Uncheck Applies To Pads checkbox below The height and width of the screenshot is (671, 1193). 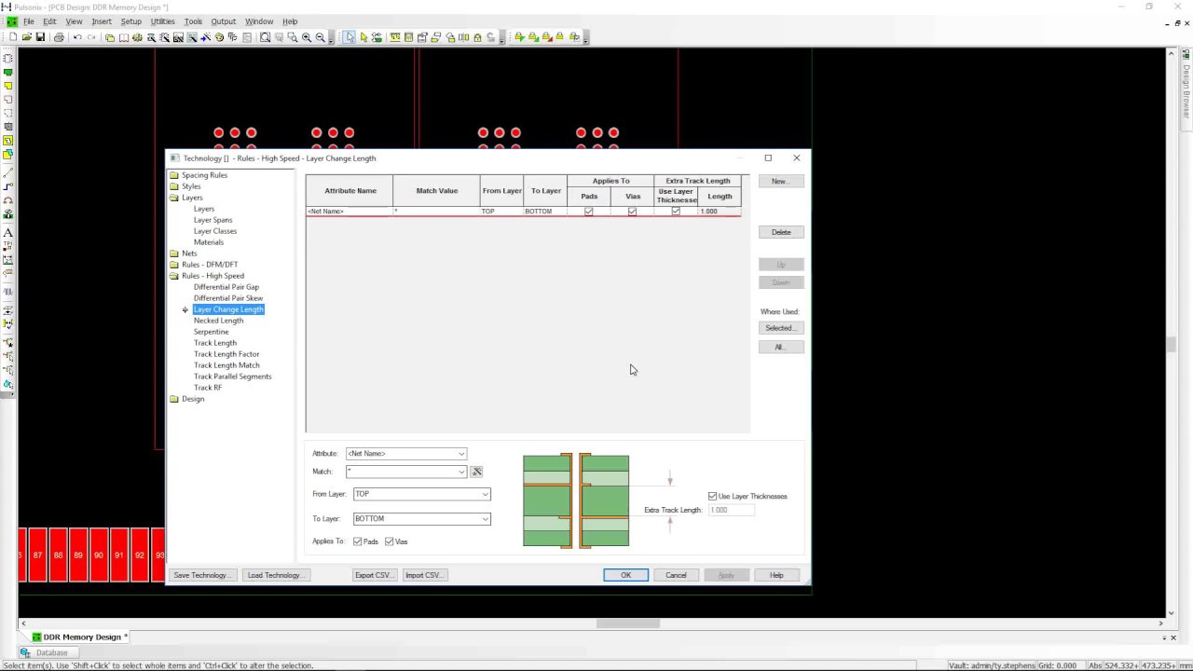click(x=357, y=541)
